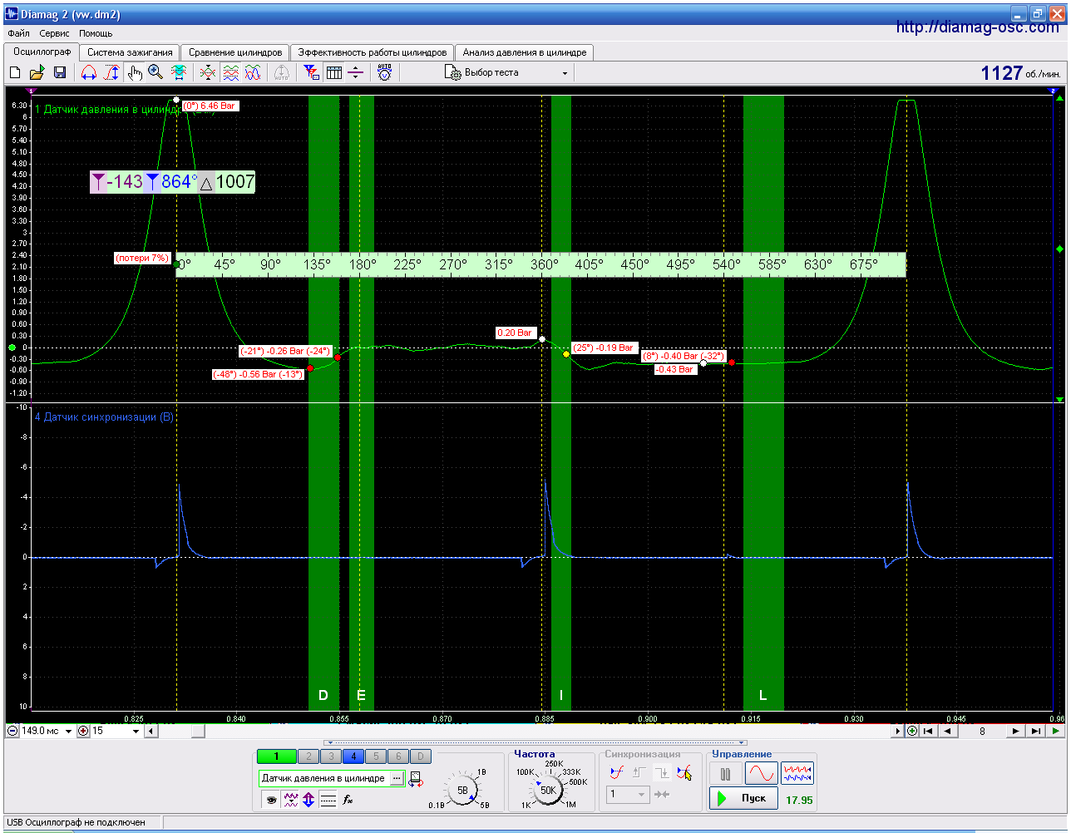Click the horizontal lines icon in channel panel
This screenshot has width=1071, height=833.
tap(328, 801)
